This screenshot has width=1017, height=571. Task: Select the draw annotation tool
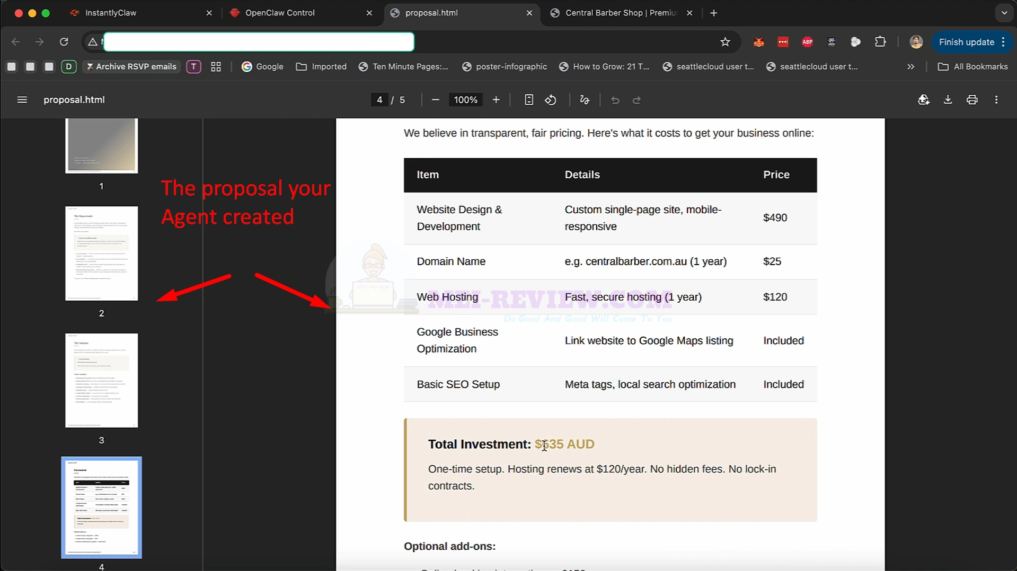tap(585, 99)
